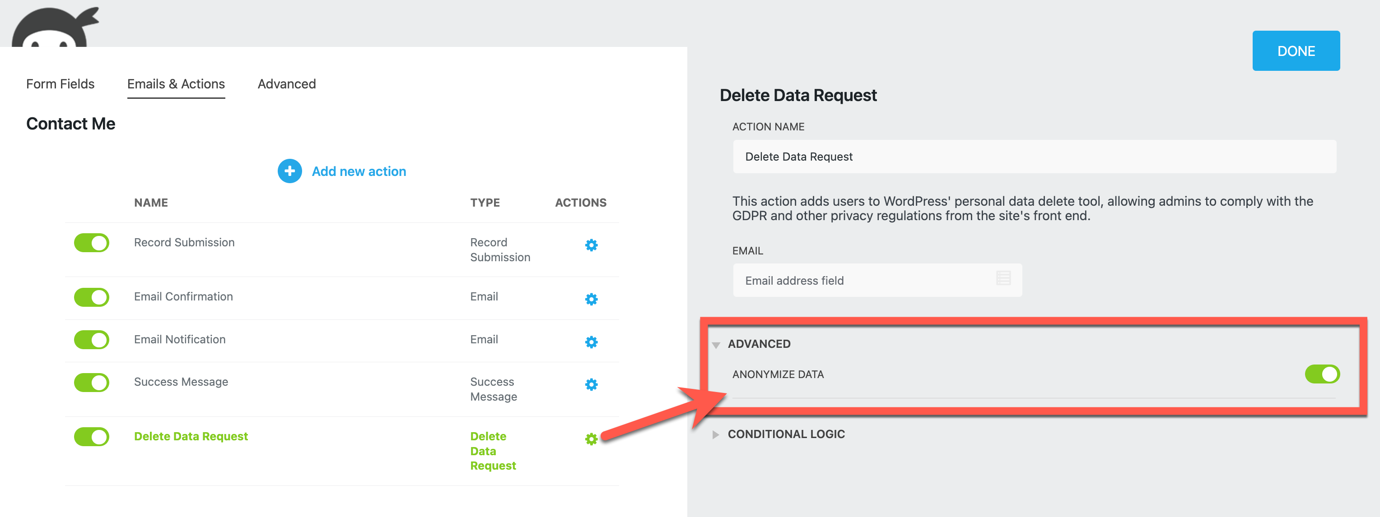Screen dimensions: 1380x517
Task: Toggle off the Email Notification action
Action: [x=92, y=340]
